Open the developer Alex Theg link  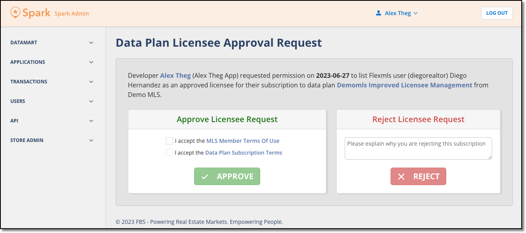[175, 75]
